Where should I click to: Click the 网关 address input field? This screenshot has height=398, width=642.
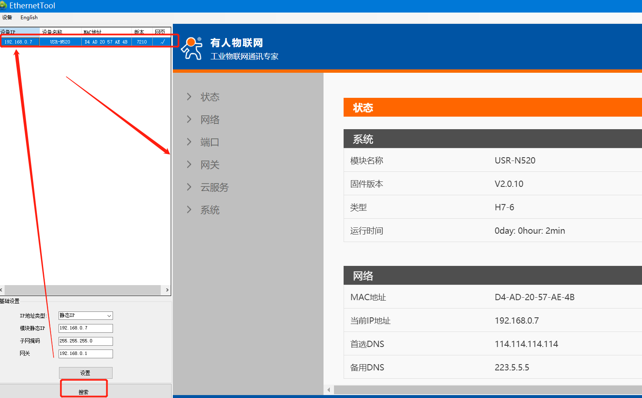pyautogui.click(x=85, y=354)
